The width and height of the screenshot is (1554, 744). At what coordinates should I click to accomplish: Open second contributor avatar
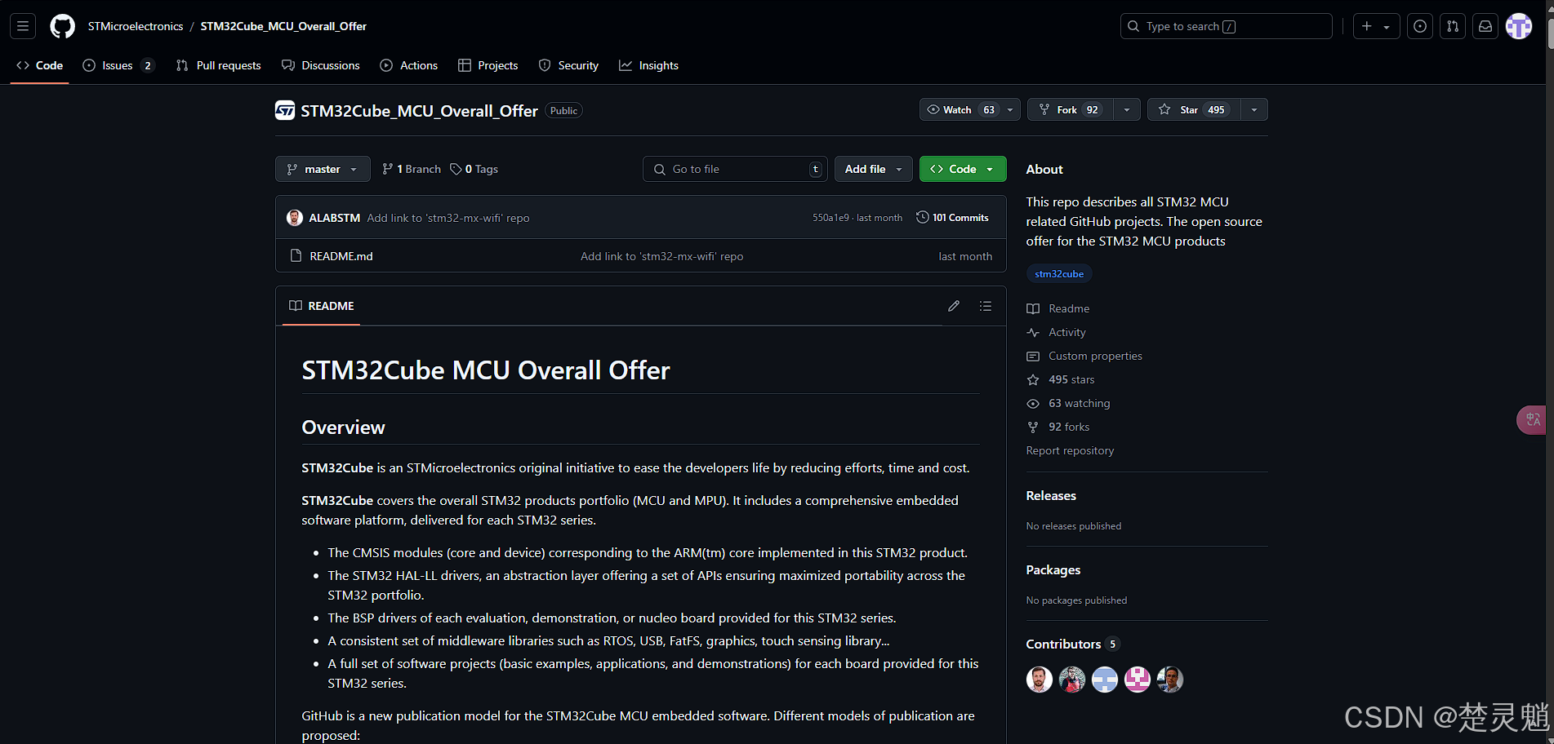click(1072, 679)
